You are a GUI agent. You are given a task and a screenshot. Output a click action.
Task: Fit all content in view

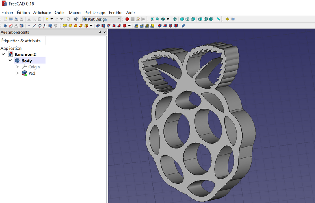click(152, 19)
